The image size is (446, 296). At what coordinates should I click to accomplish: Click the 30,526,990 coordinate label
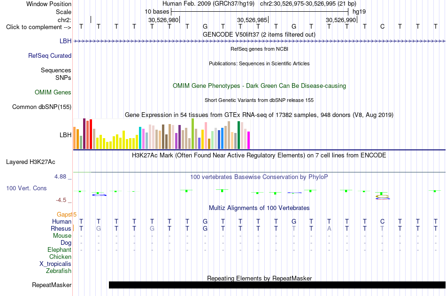pyautogui.click(x=341, y=20)
